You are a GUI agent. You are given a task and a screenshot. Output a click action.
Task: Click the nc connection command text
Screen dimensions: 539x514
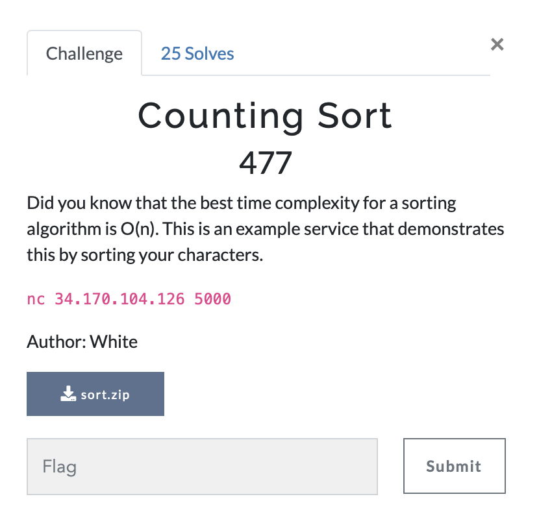point(129,299)
